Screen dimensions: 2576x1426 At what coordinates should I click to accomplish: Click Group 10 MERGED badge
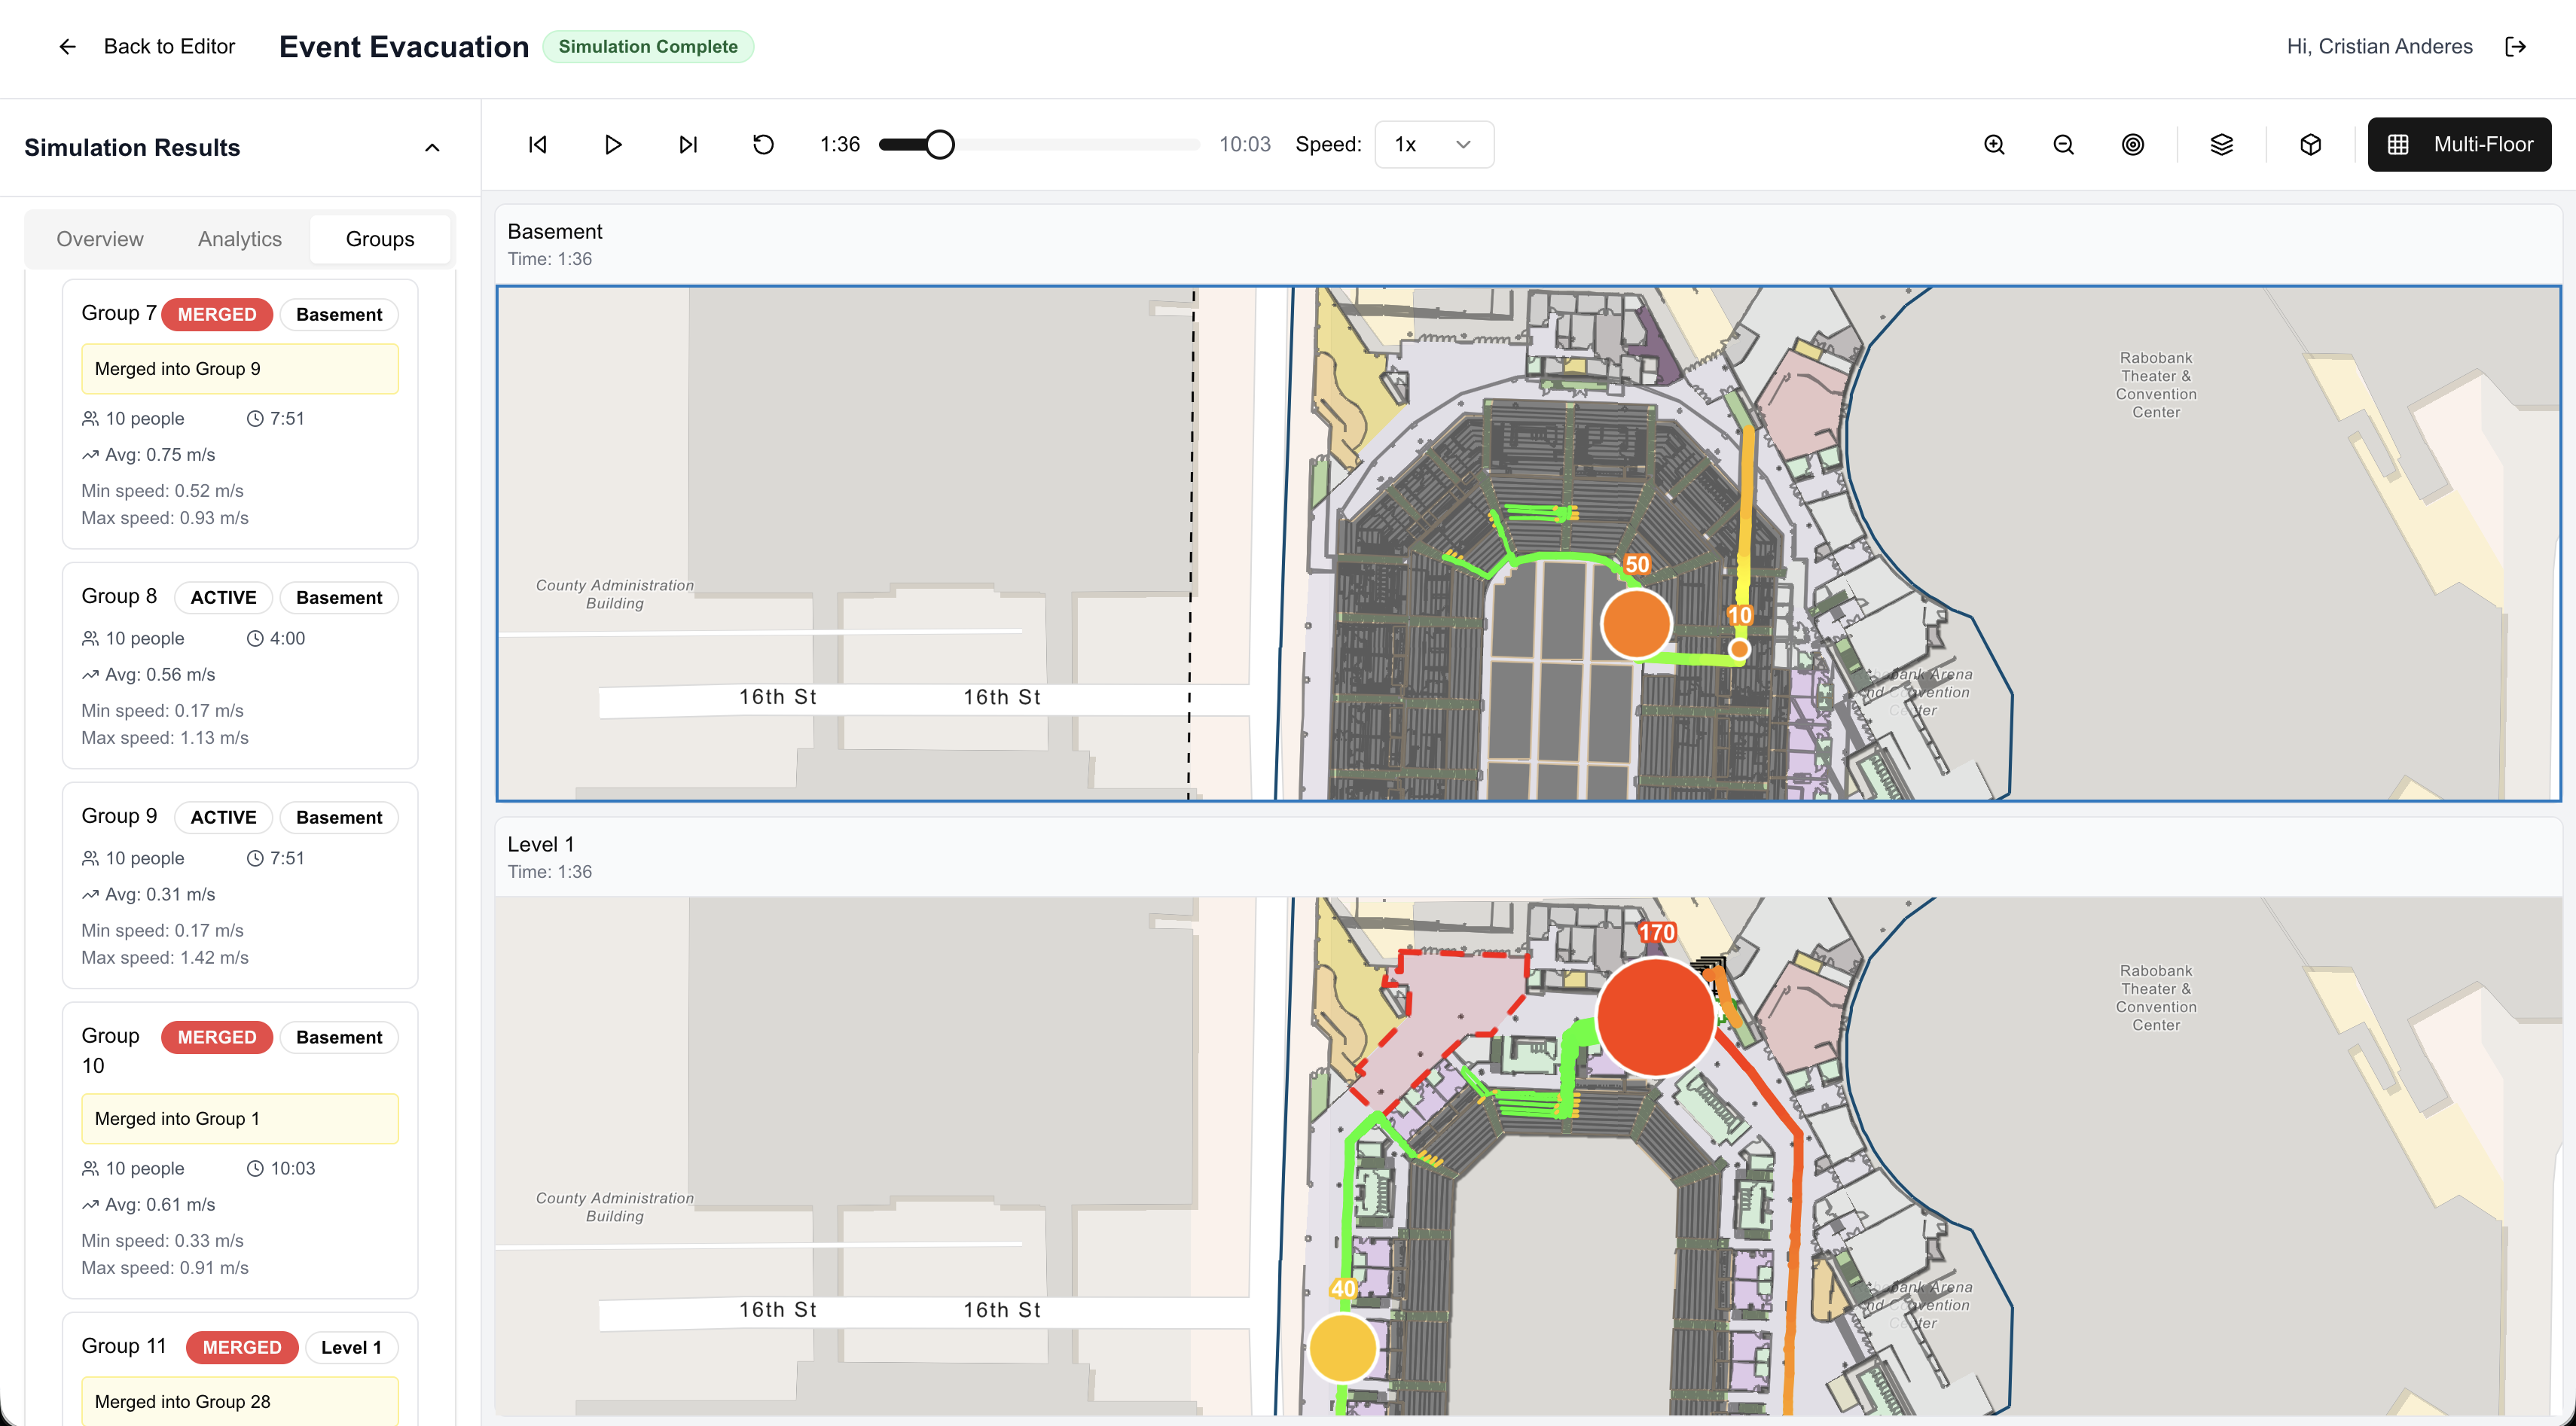(x=217, y=1038)
